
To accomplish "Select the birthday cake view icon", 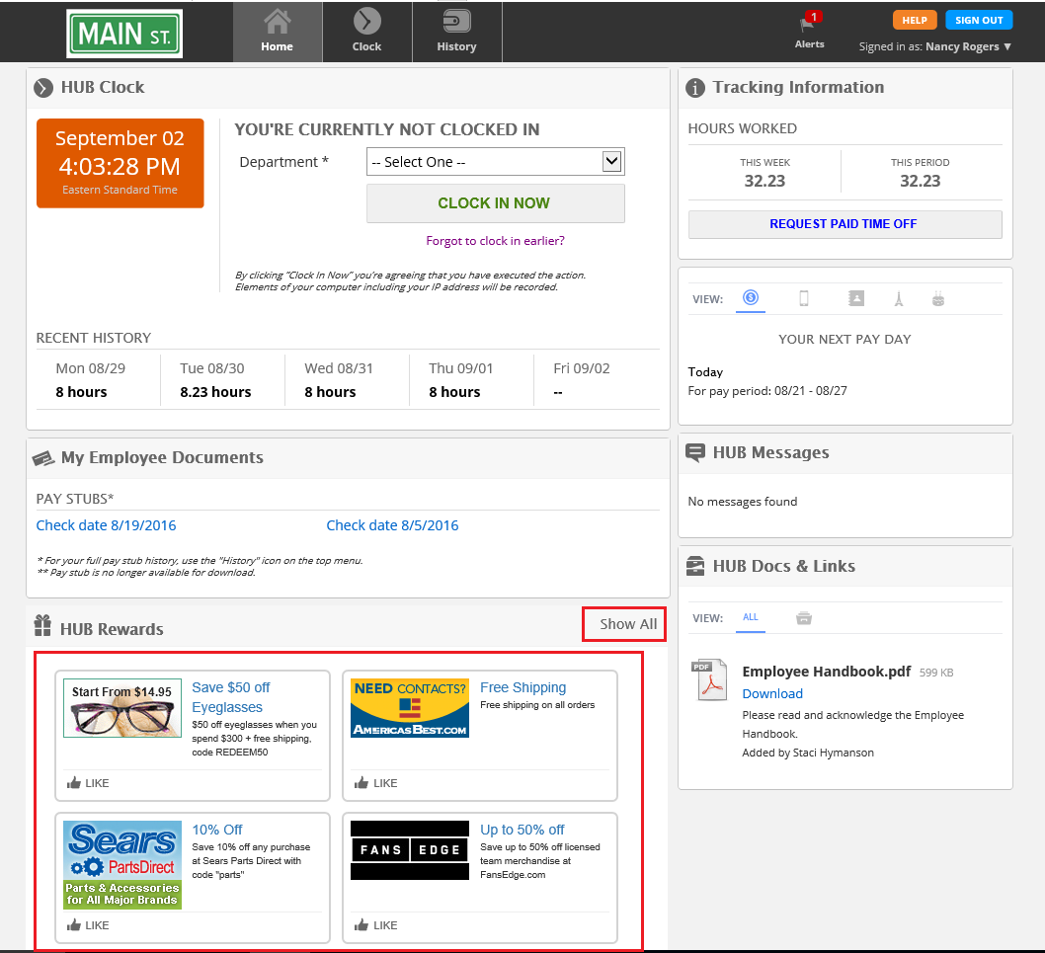I will (x=938, y=298).
